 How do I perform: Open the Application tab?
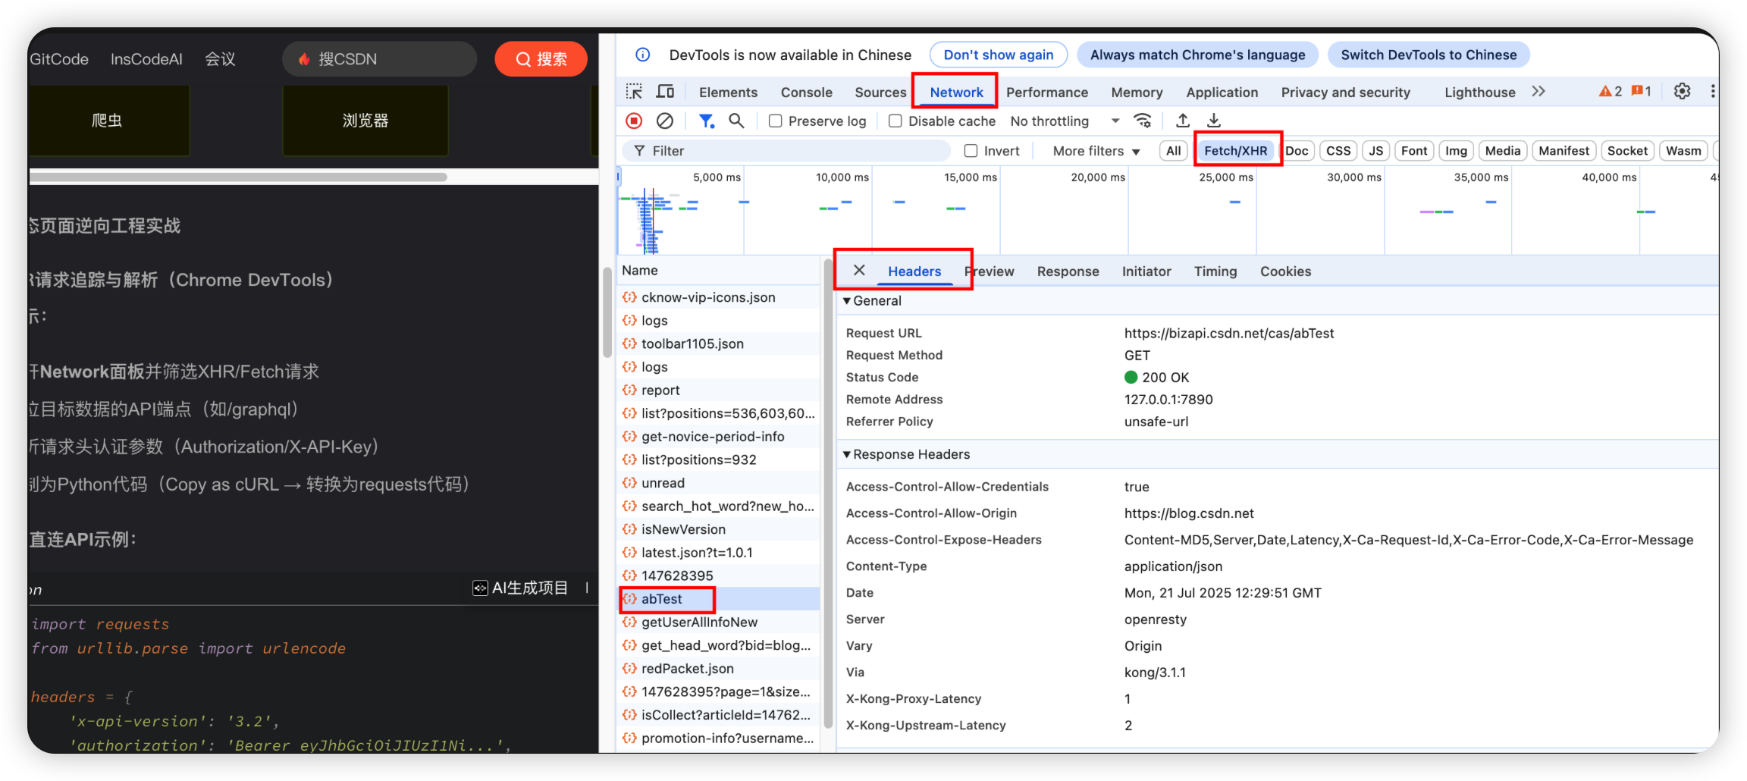click(1222, 92)
